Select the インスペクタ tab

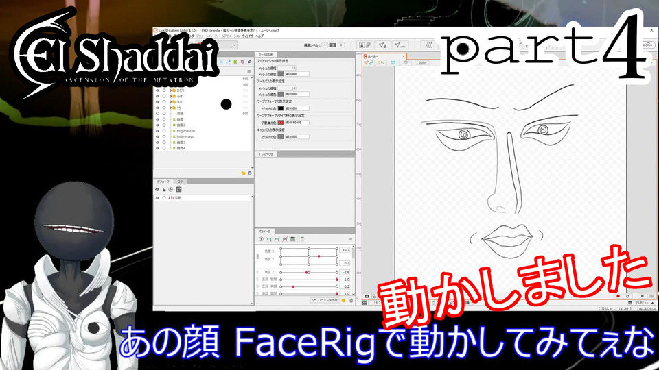pos(265,154)
